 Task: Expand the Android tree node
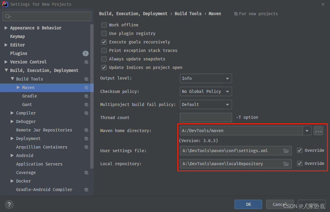coord(12,156)
